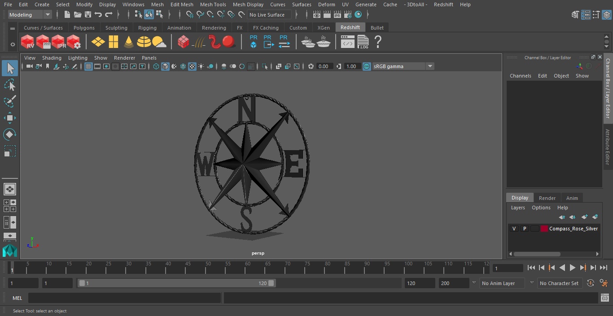Screen dimensions: 613x316
Task: Create a Redshift dome light icon
Action: pos(144,42)
